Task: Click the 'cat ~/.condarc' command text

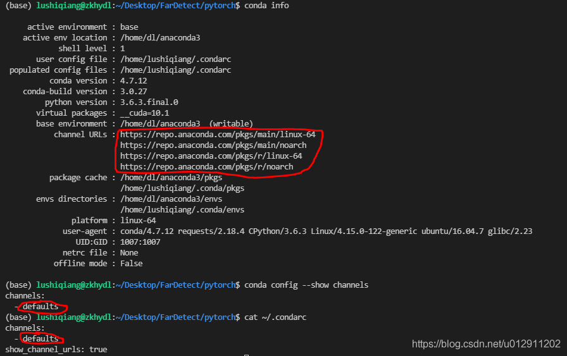Action: 275,317
